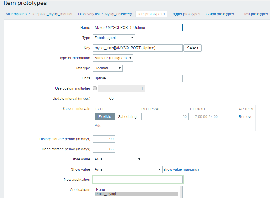Screen dimensions: 270x198
Task: Click the Trend storage period field
Action: tap(104, 149)
